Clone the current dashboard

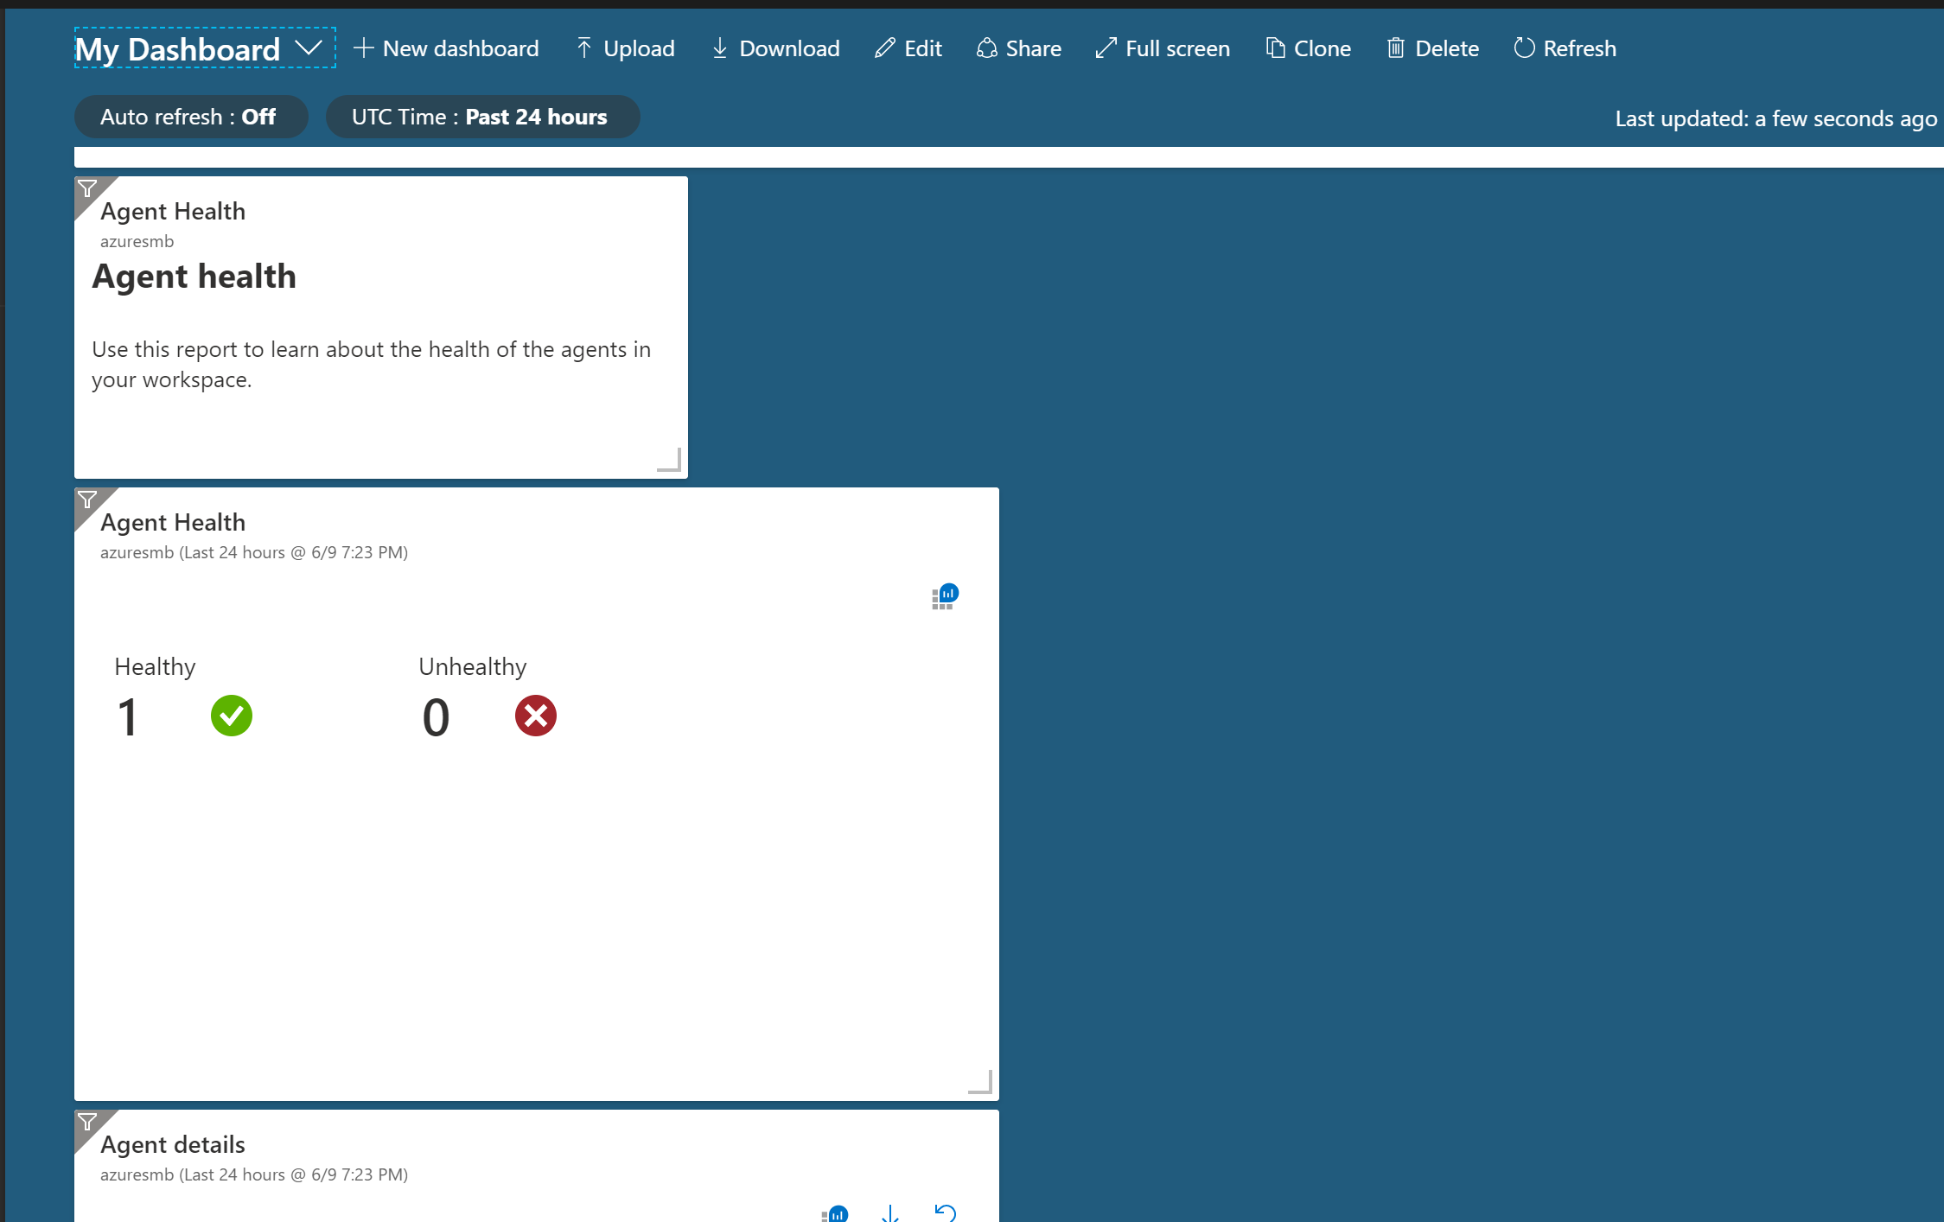[1307, 48]
